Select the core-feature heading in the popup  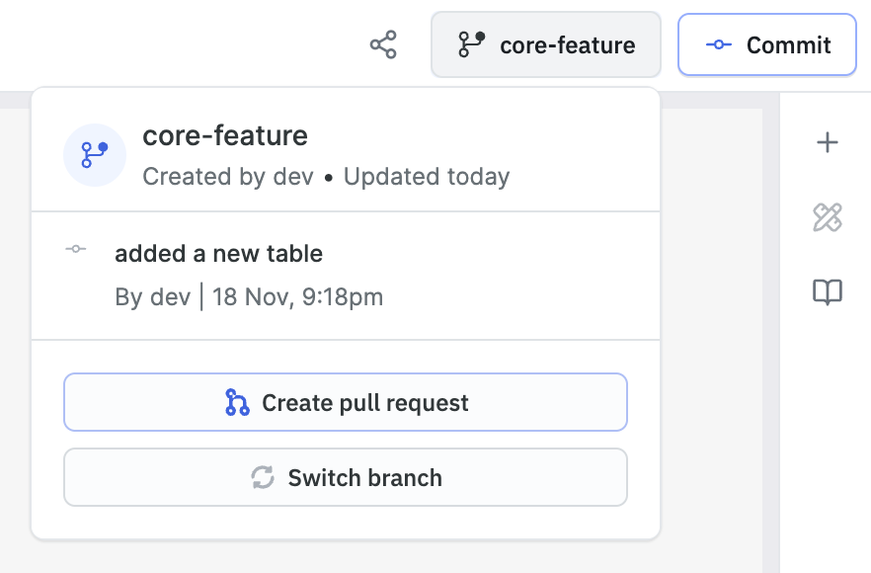point(225,135)
